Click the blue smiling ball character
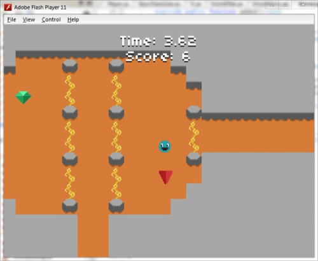 [x=165, y=146]
